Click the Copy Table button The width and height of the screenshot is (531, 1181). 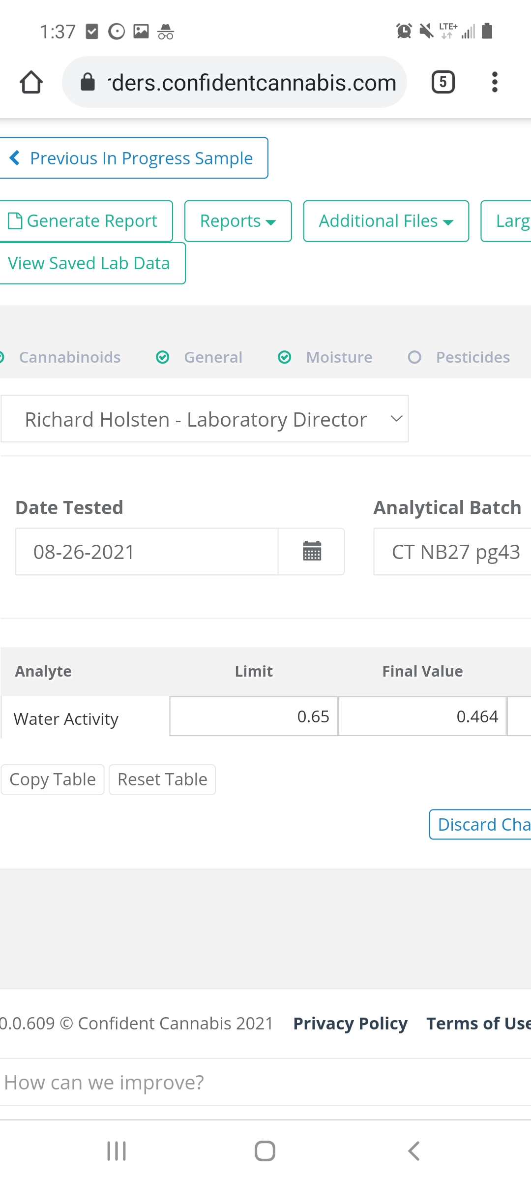(53, 779)
